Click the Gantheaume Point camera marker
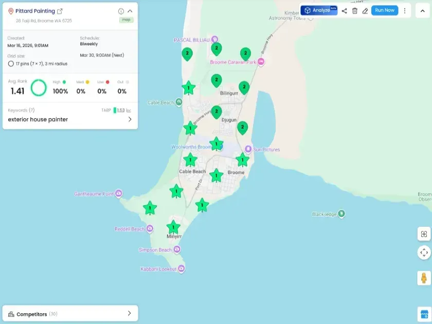 [118, 193]
